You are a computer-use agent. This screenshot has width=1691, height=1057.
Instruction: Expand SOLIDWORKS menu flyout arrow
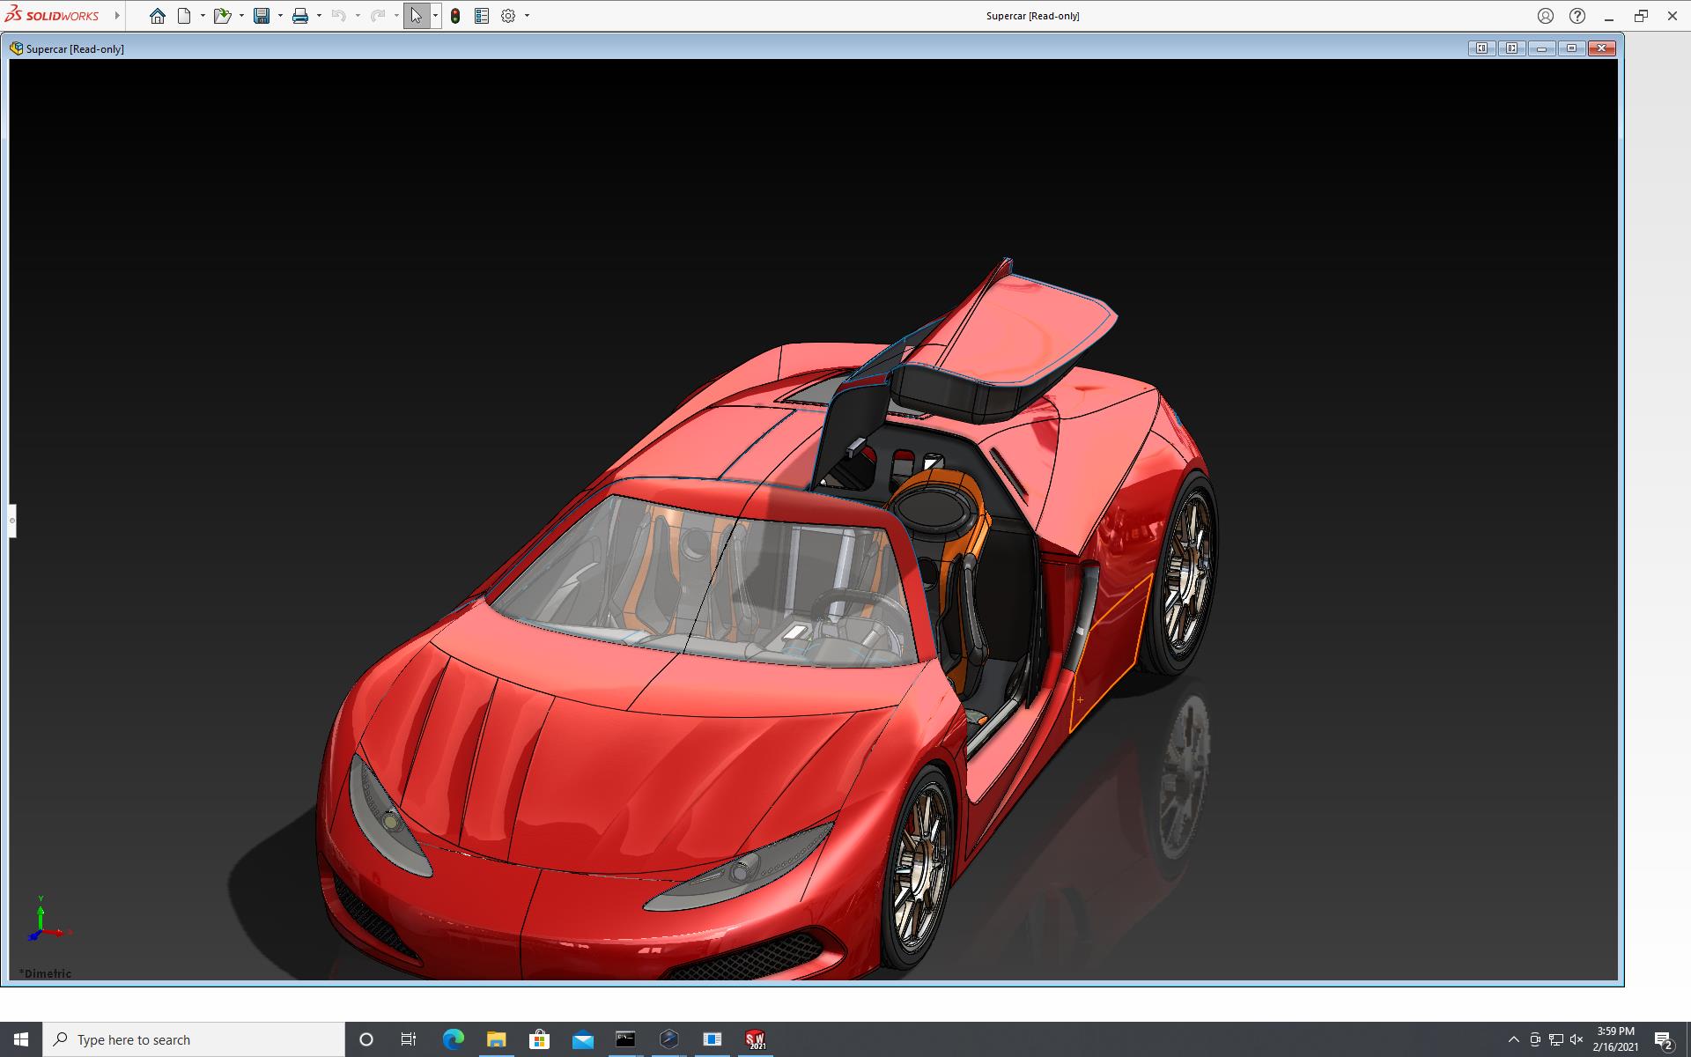coord(117,16)
